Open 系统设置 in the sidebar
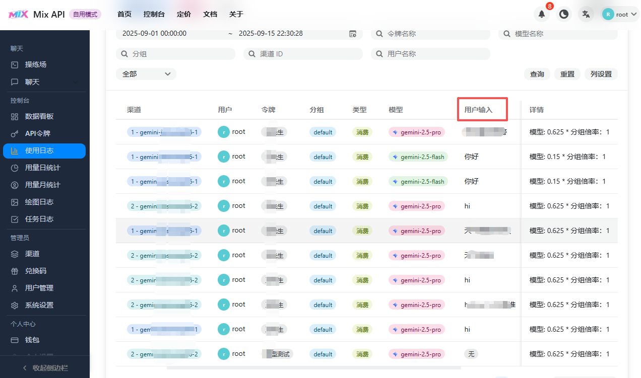Image resolution: width=641 pixels, height=378 pixels. tap(39, 305)
